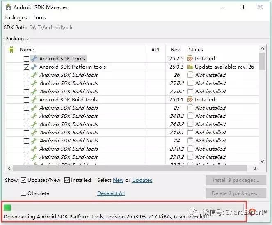This screenshot has height=225, width=272.
Task: Click status text Update available: rev. 26
Action: (224, 67)
